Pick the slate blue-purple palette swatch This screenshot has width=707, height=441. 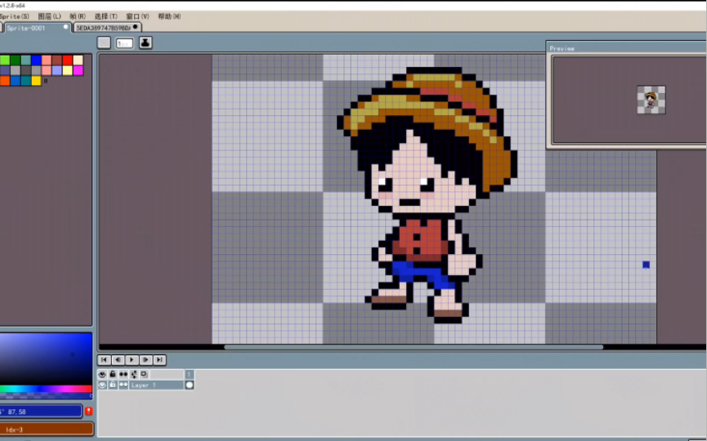(5, 70)
